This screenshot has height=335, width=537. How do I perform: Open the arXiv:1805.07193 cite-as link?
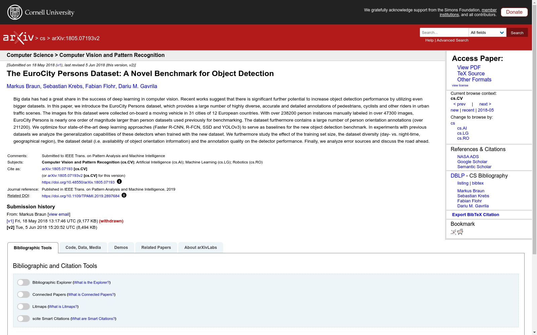[57, 169]
